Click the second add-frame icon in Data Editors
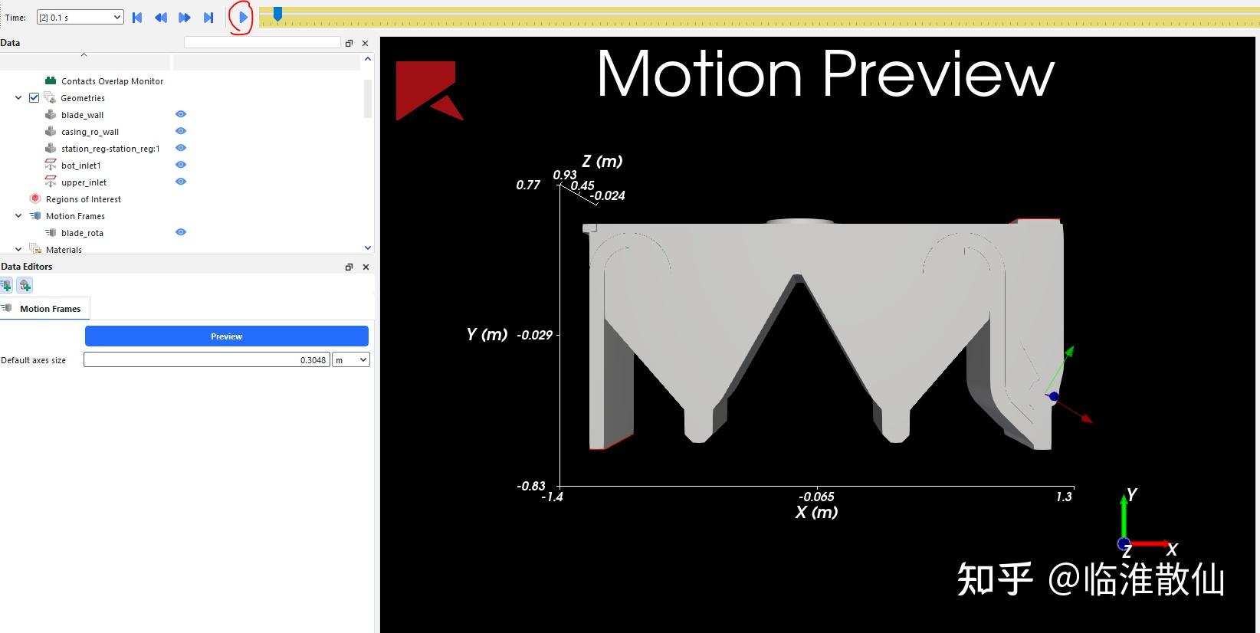Image resolution: width=1260 pixels, height=633 pixels. 25,286
